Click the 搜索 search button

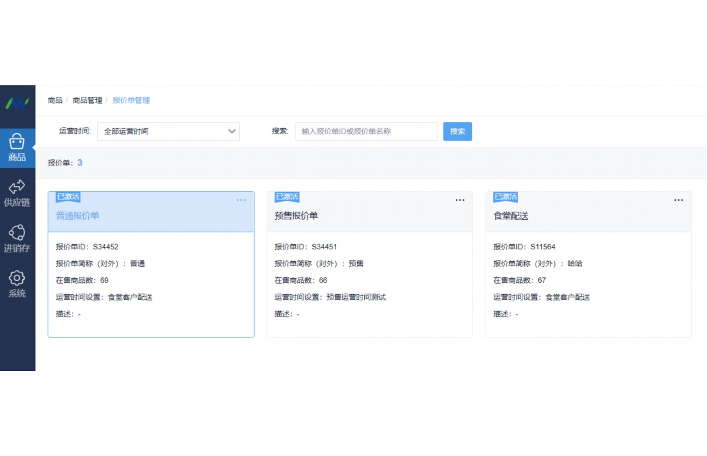tap(457, 131)
